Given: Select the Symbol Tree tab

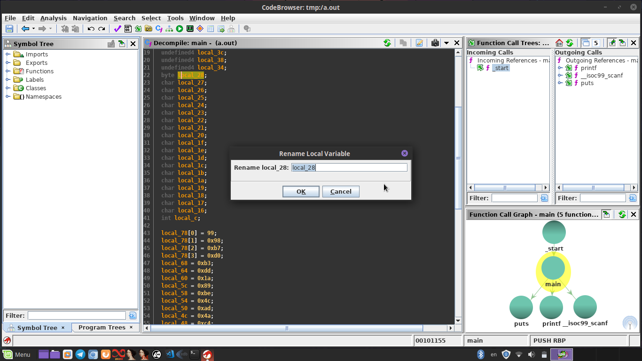Looking at the screenshot, I should pos(37,328).
